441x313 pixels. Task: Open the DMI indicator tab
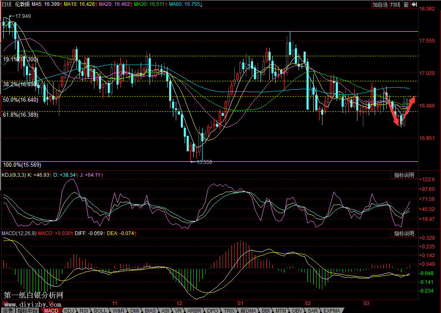(x=134, y=310)
